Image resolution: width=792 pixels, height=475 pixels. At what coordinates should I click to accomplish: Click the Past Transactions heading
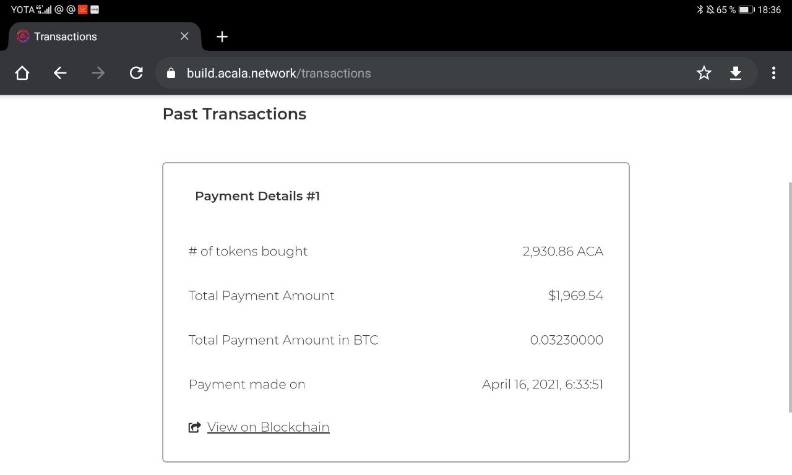tap(235, 114)
